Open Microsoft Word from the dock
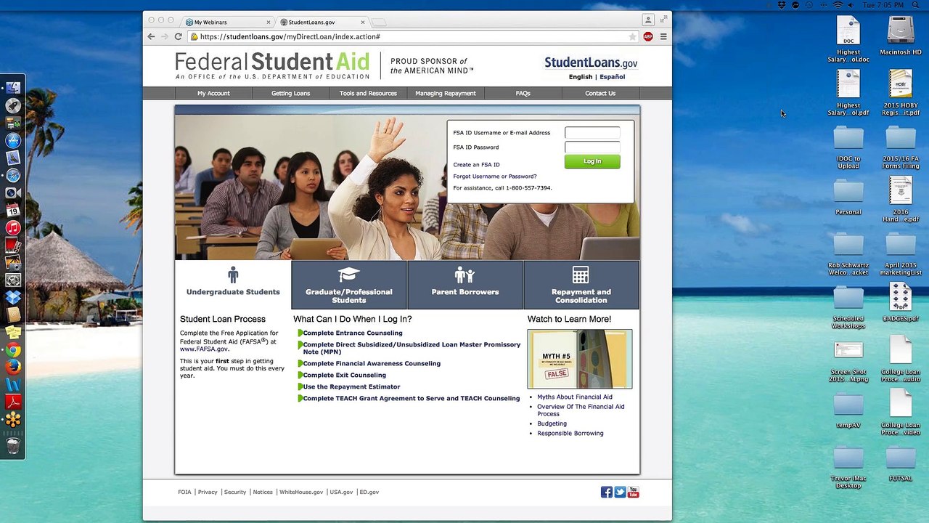 [x=13, y=384]
